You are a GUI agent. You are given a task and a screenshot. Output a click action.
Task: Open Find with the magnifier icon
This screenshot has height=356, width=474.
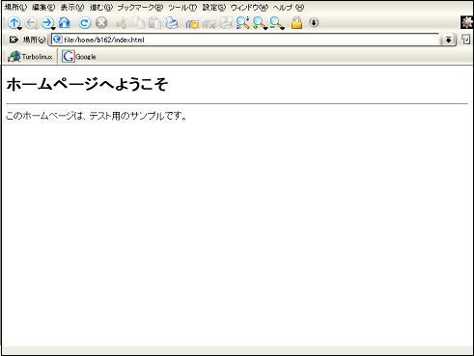pyautogui.click(x=242, y=22)
